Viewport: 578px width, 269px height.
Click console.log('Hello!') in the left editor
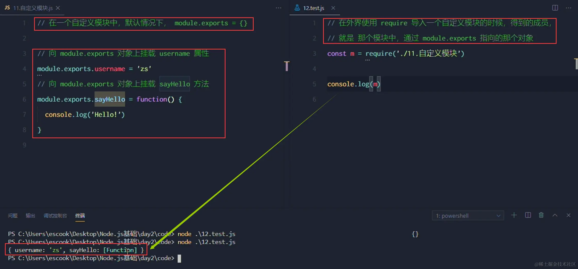(x=85, y=115)
